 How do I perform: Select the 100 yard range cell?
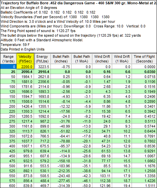coord(8,87)
